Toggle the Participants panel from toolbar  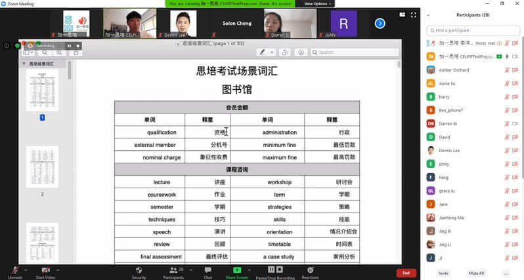click(173, 270)
